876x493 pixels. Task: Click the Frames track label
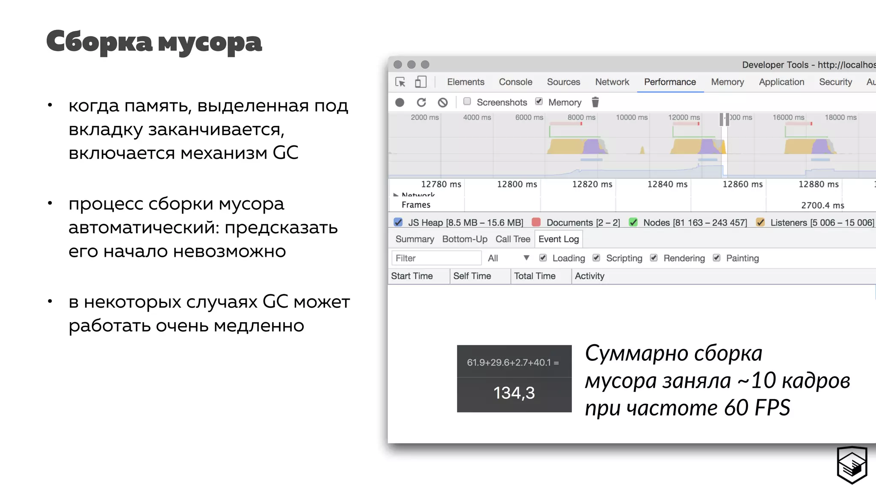[x=416, y=205]
